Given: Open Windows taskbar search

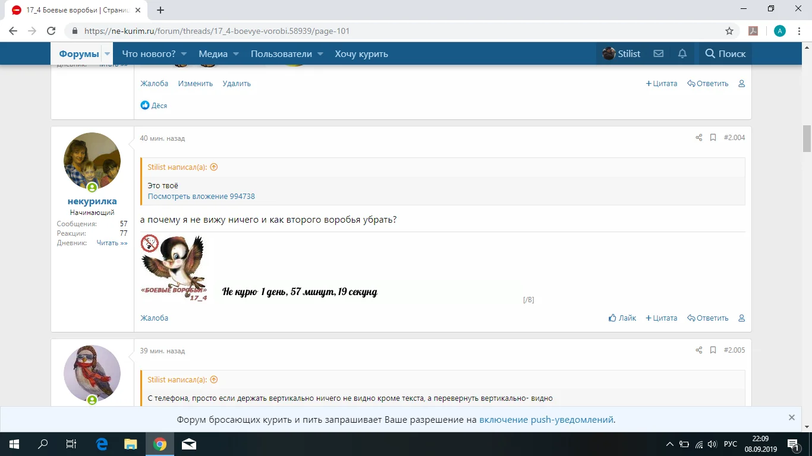Looking at the screenshot, I should pos(43,444).
